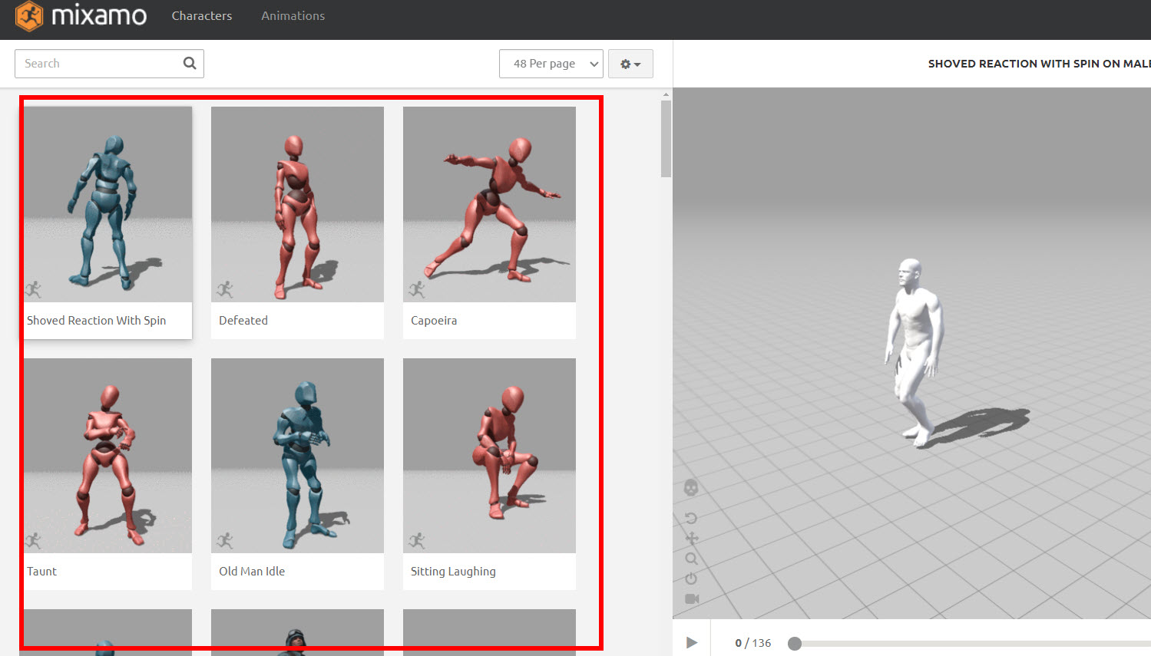Click running-man icon on Sitting Laughing card

(x=417, y=541)
